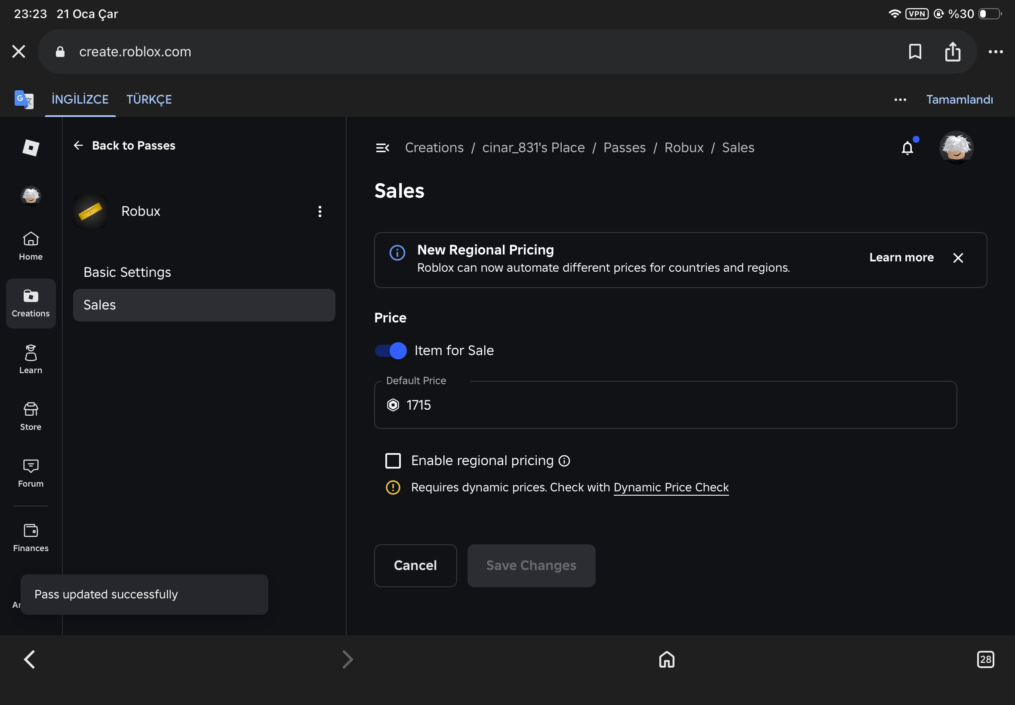Click the regional pricing info icon
Viewport: 1015px width, 705px height.
[x=564, y=461]
